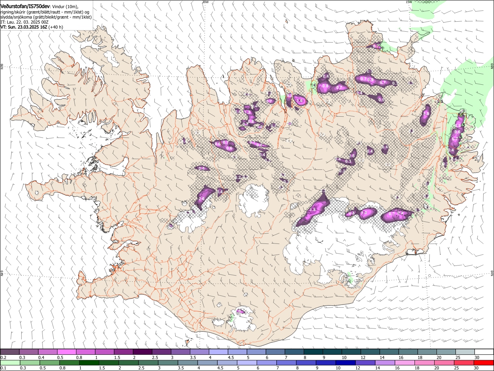This screenshot has height=371, width=494.
Task: Select the 8–9 dark teal snow swatch
Action: tap(313, 352)
